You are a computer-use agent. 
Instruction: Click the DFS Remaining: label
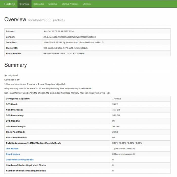pyautogui.click(x=15, y=115)
